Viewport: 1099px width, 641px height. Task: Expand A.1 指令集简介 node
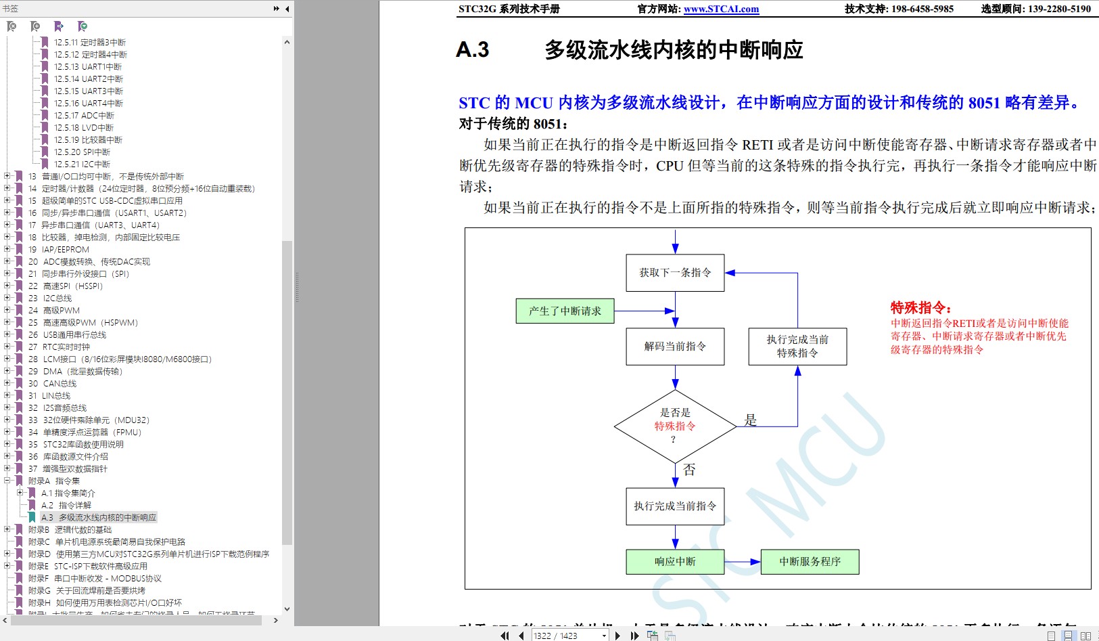point(20,493)
